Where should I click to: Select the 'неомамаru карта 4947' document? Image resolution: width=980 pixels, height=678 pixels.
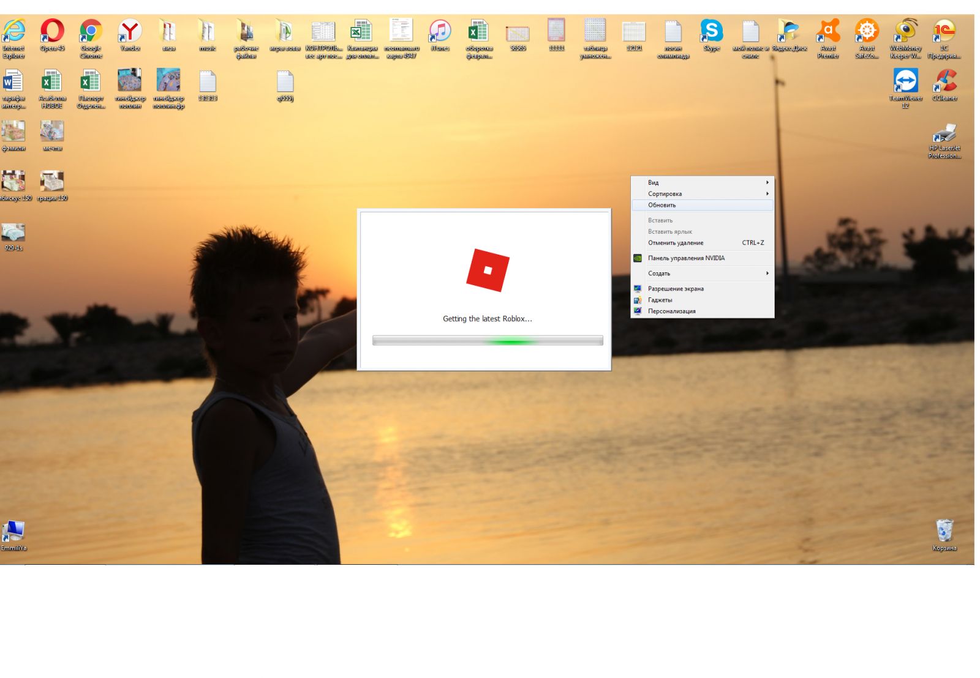point(401,38)
